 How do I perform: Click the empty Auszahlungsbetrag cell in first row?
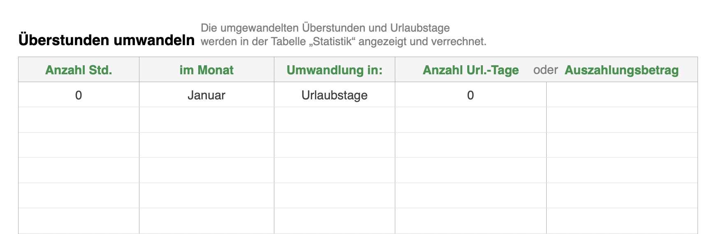(x=622, y=95)
